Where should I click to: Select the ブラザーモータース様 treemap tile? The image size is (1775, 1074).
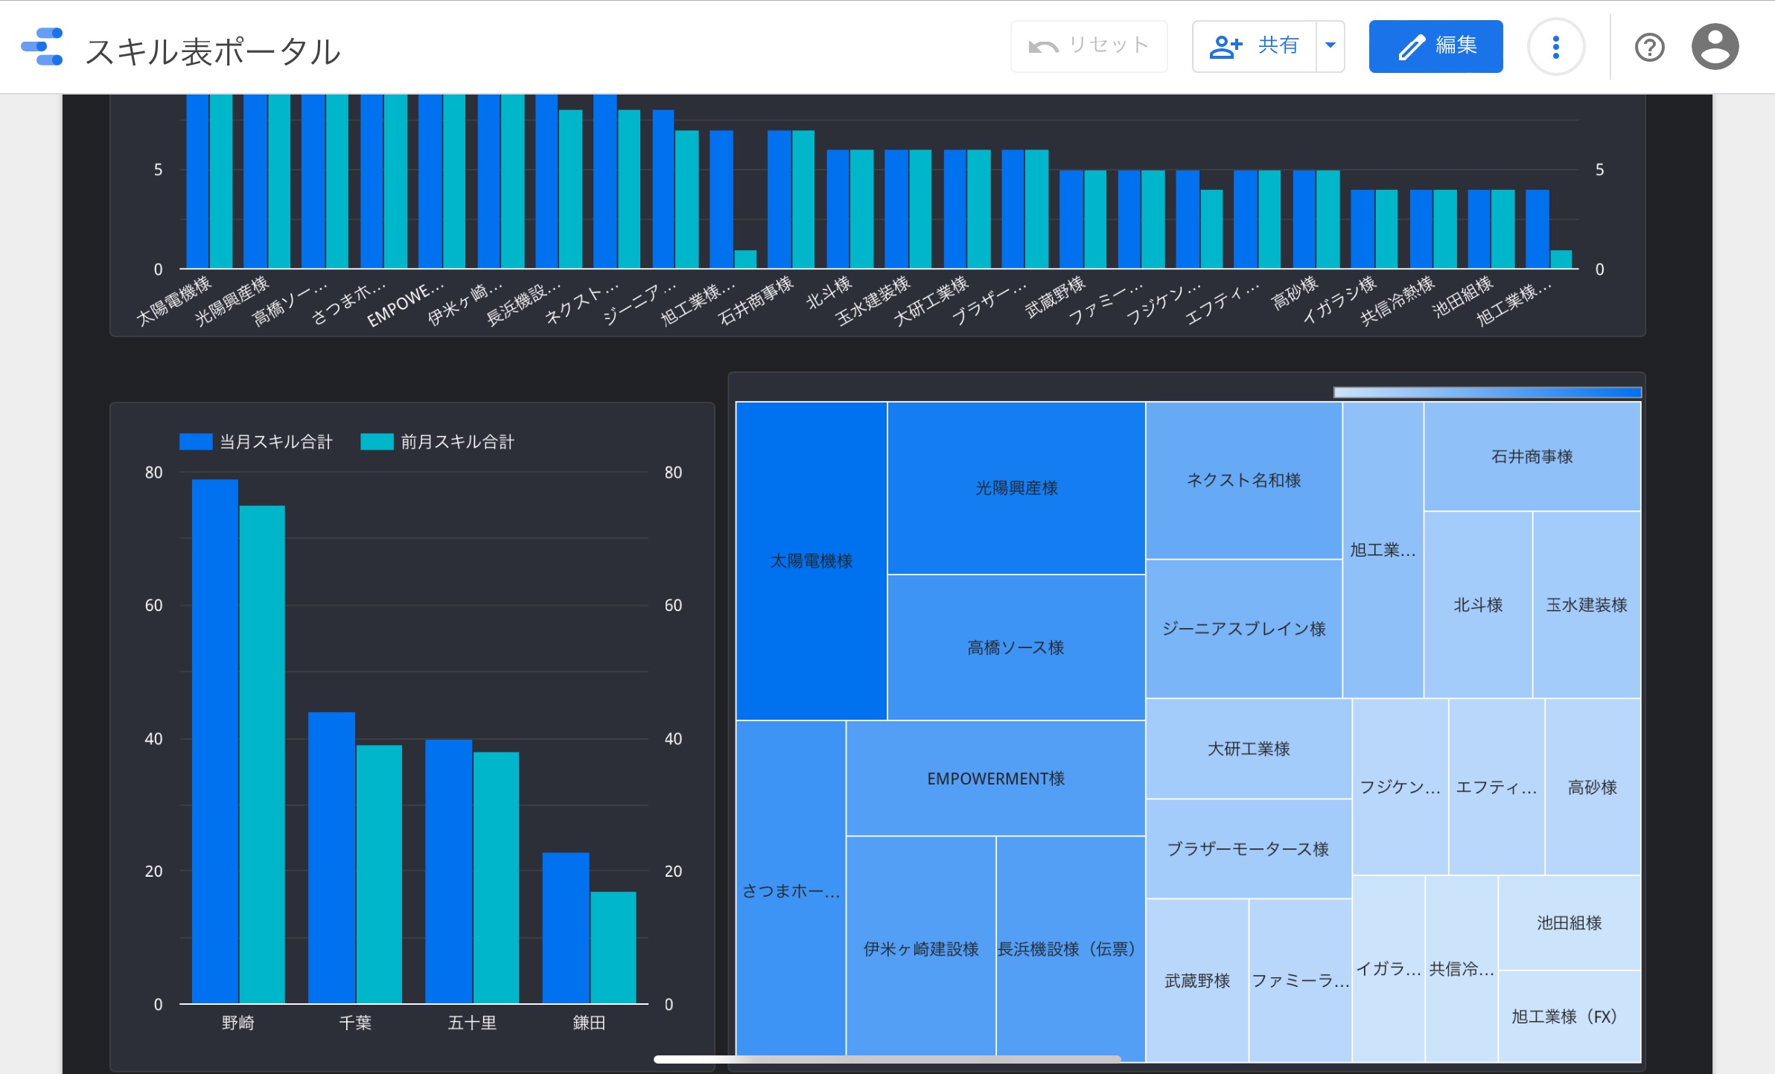click(1249, 848)
